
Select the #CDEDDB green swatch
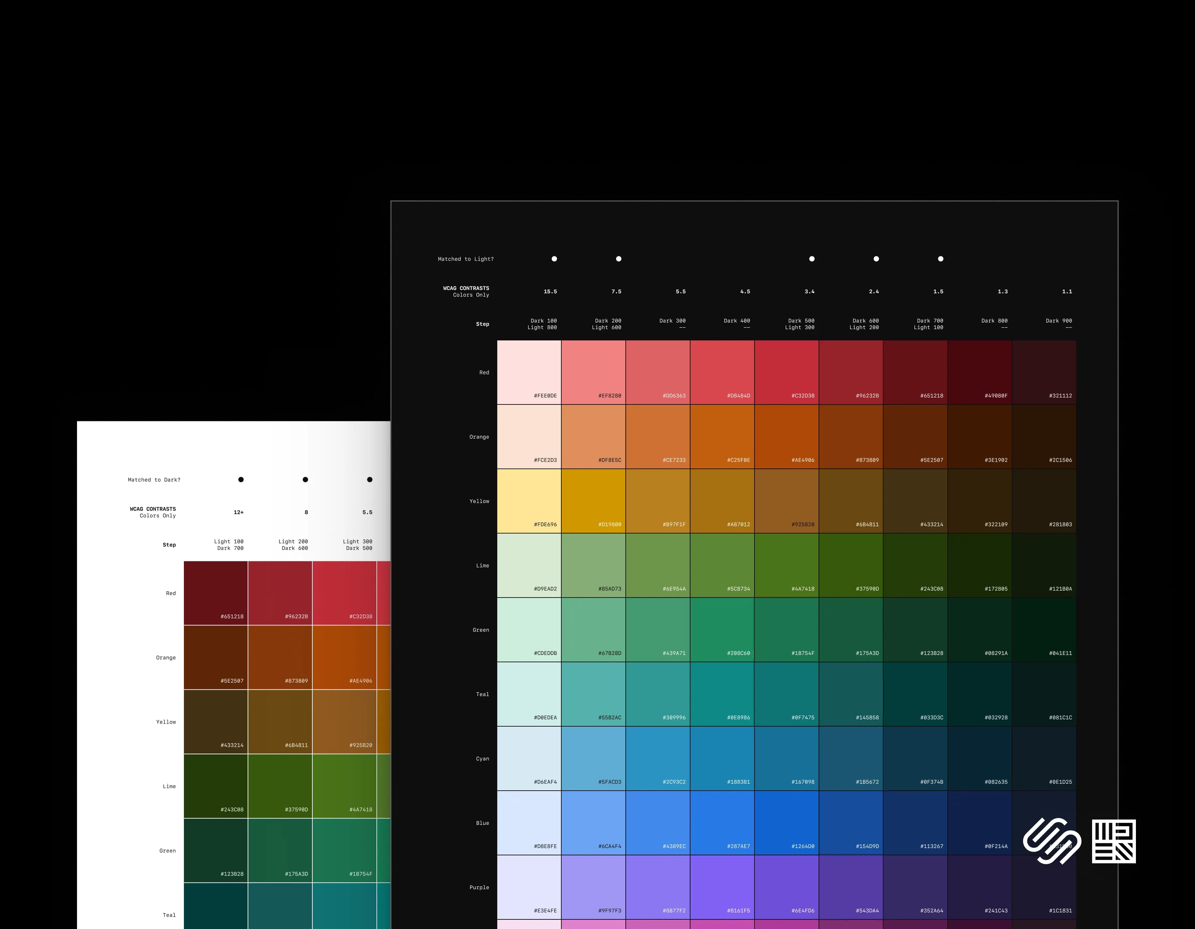coord(529,630)
